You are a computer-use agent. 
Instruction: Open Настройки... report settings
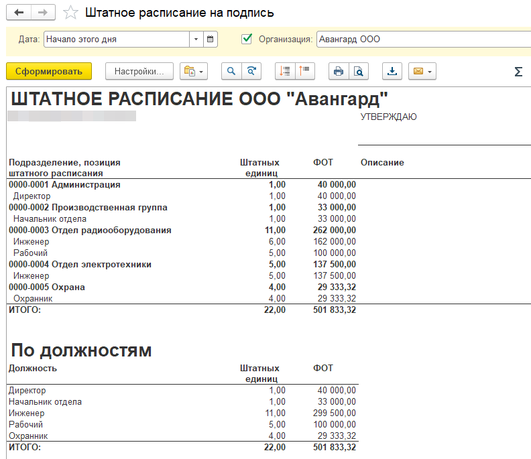click(139, 72)
